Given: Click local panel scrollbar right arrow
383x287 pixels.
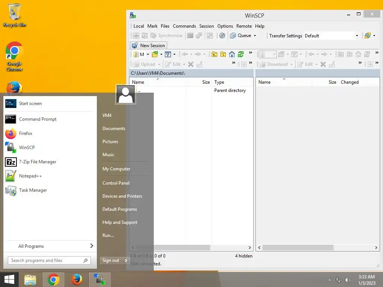Looking at the screenshot, I should pyautogui.click(x=249, y=247).
